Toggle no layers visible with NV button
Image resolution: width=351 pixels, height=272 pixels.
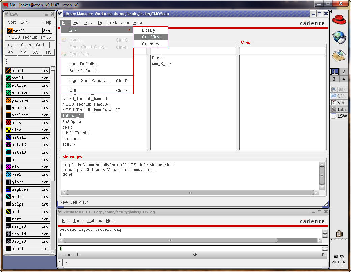(23, 52)
